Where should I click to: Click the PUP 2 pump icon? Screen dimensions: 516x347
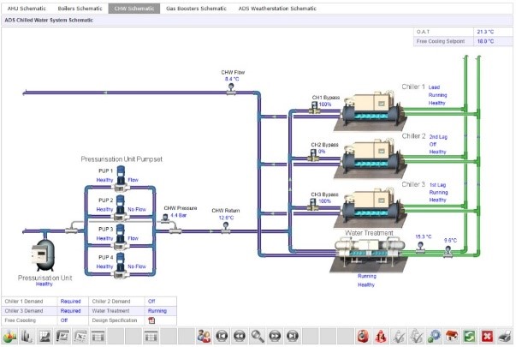coord(121,207)
